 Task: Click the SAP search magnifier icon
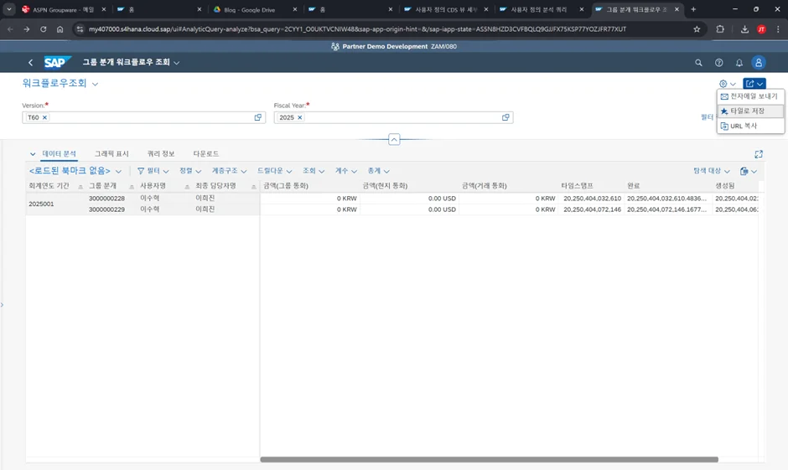tap(698, 63)
